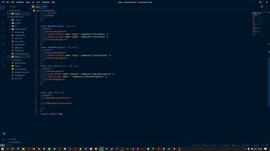Close the App.js editor tab
Viewport: 270px width, 151px height.
(45, 7)
